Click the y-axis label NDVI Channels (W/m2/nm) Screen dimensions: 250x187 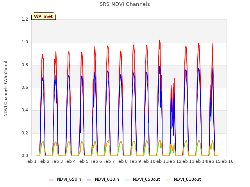coord(5,88)
